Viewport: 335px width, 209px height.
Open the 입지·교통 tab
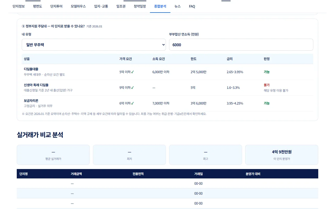coord(101,6)
